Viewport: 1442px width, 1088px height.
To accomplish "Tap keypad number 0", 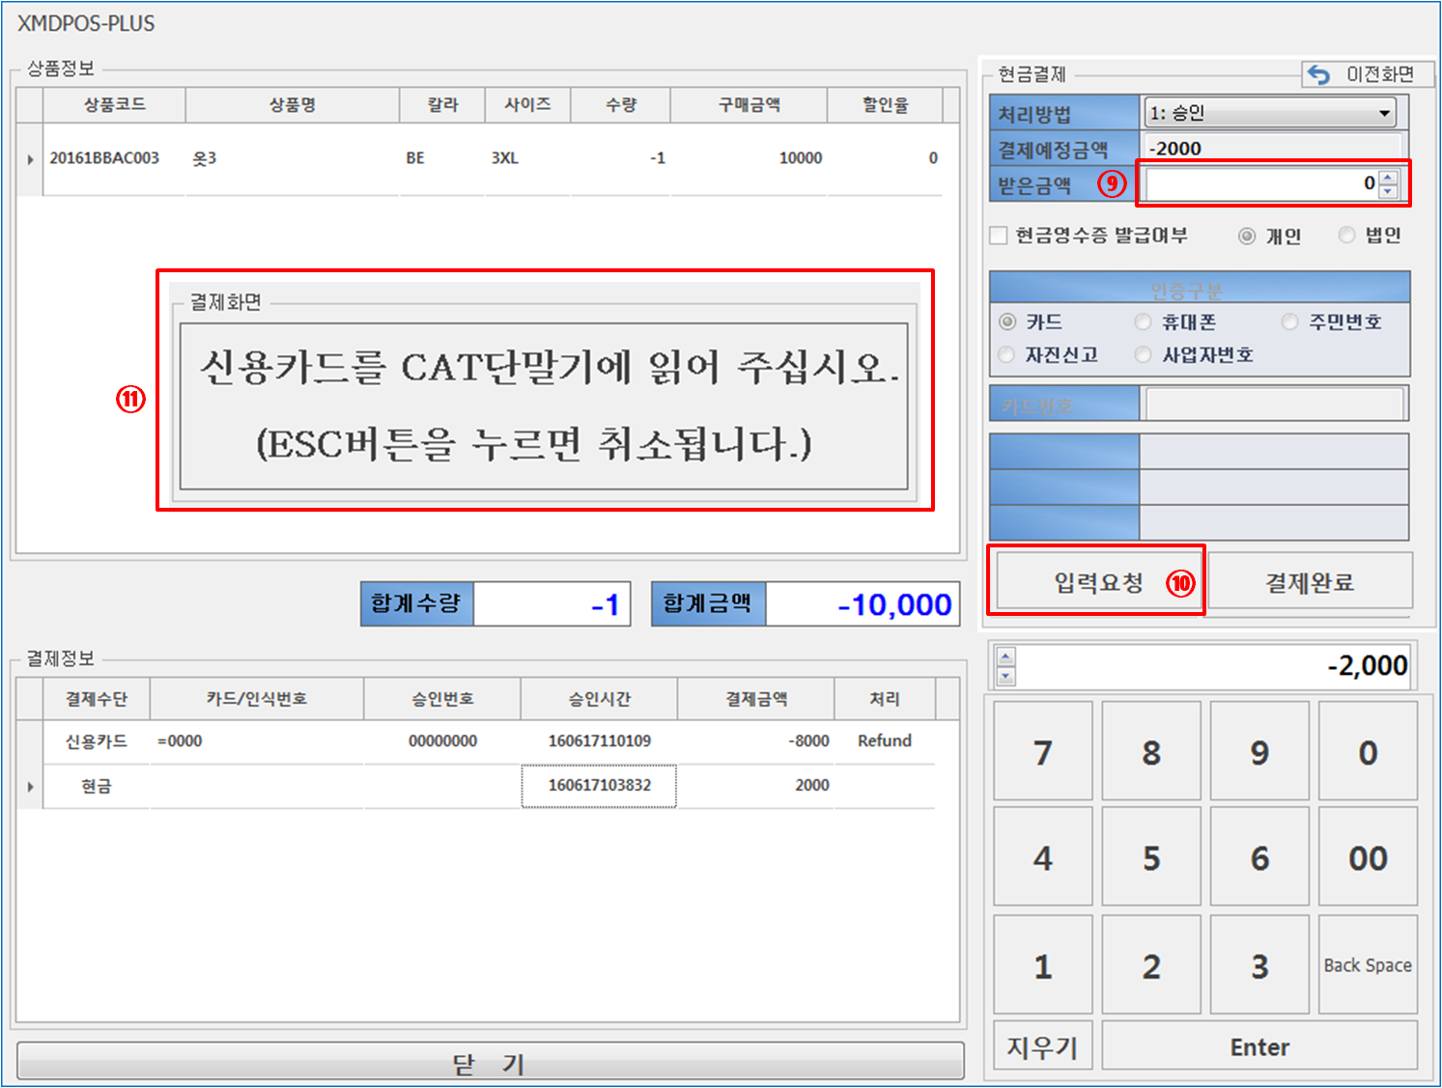I will (1368, 751).
